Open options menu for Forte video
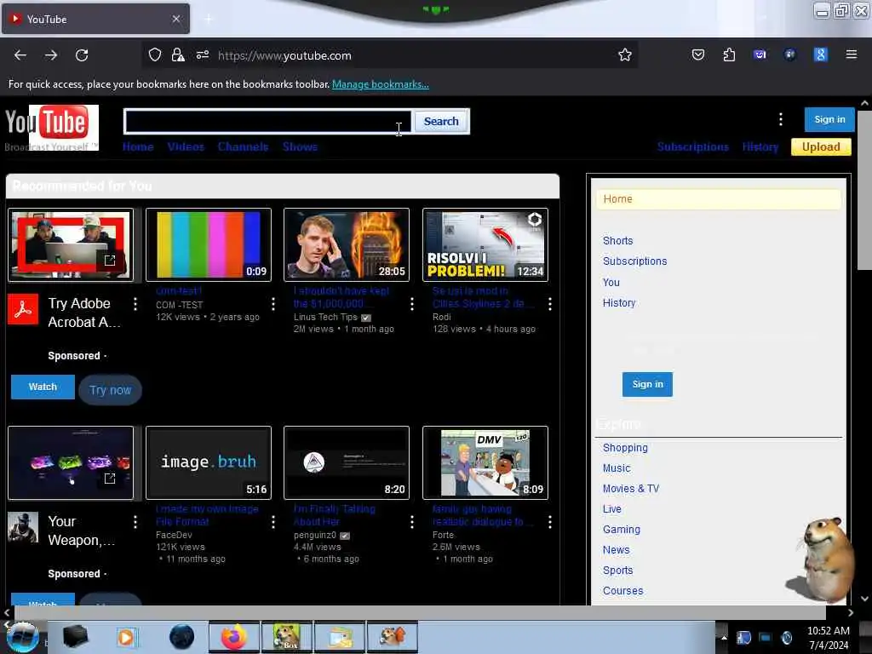This screenshot has height=654, width=872. tap(549, 522)
